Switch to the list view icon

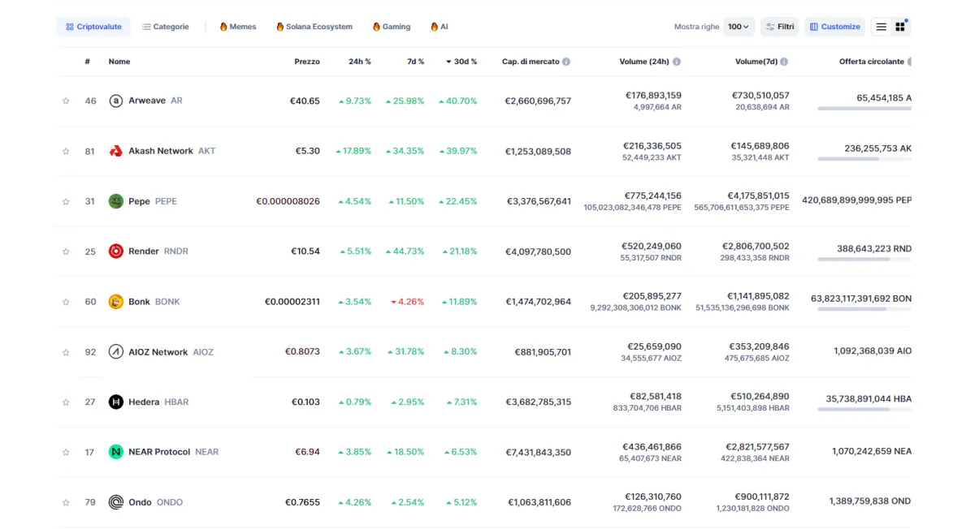881,27
